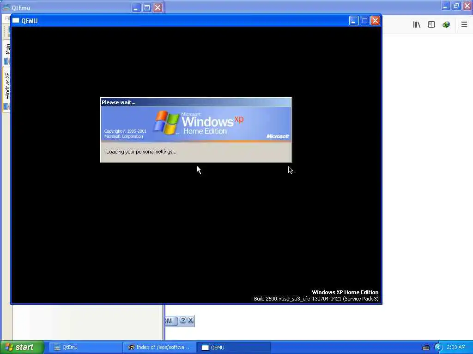This screenshot has height=354, width=473.
Task: Open the browser Library icon
Action: (x=417, y=25)
